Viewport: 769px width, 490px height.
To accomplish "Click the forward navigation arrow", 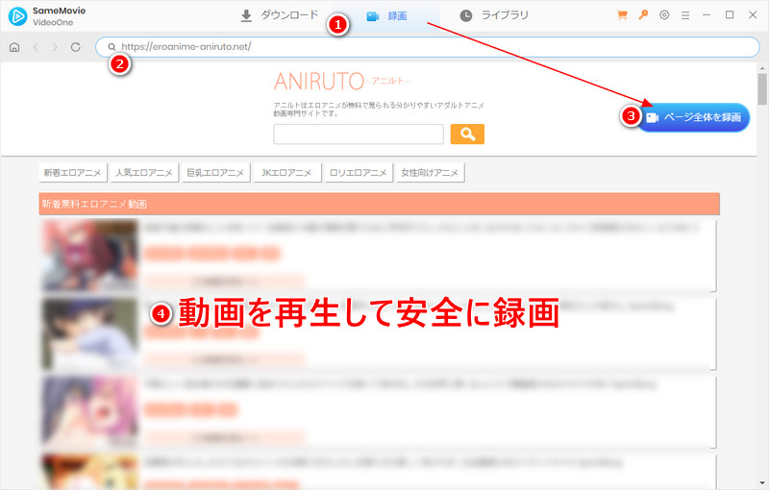I will click(55, 47).
